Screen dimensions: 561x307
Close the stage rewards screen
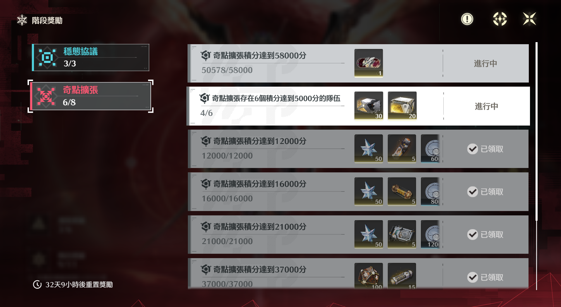pos(529,19)
